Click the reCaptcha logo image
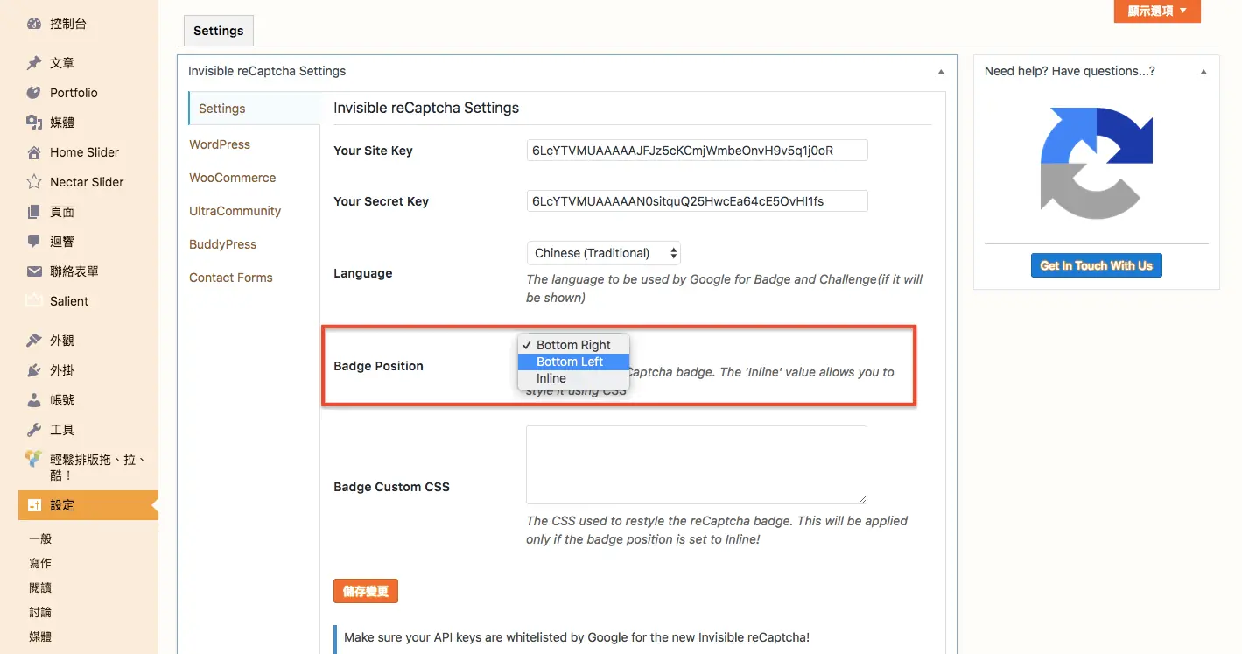Screen dimensions: 1242x654 1097,163
